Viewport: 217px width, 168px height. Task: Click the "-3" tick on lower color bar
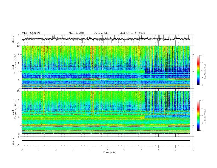202,101
